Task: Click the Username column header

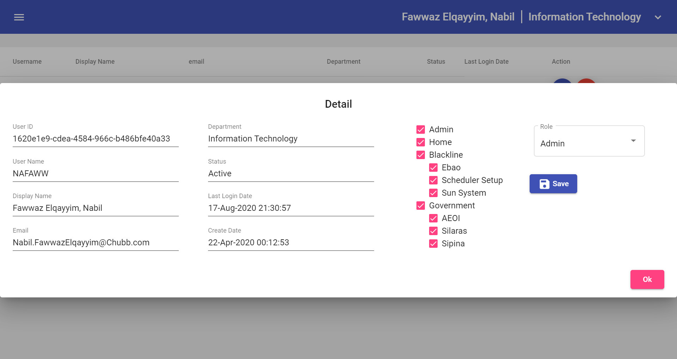Action: (x=27, y=61)
